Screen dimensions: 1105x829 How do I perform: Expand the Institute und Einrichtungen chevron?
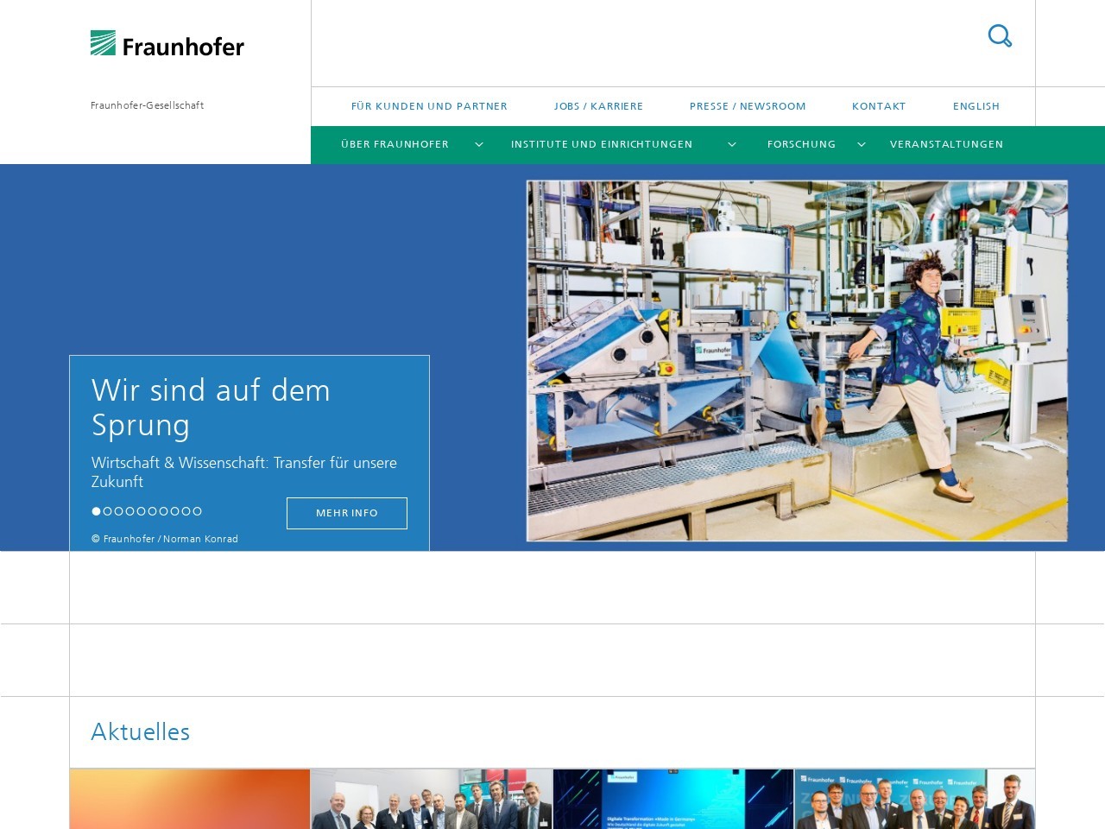(732, 144)
